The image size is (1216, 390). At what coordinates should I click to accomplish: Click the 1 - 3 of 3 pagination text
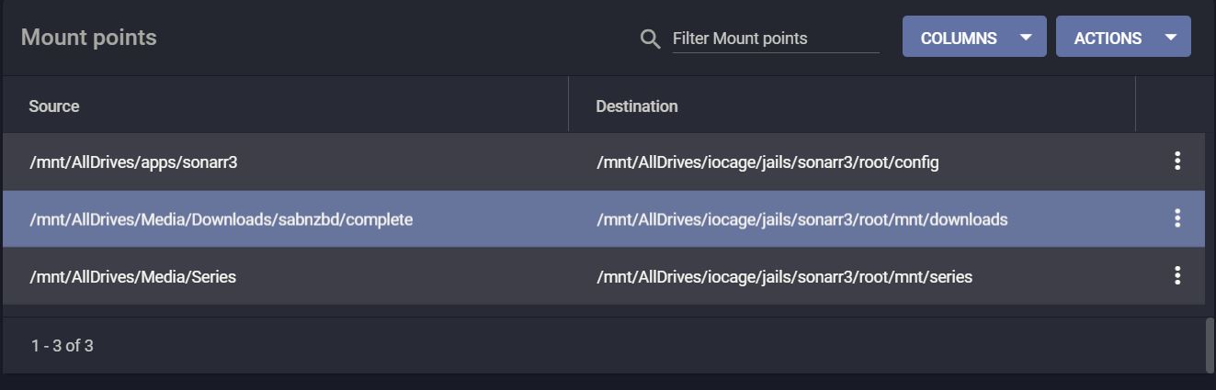tap(63, 346)
